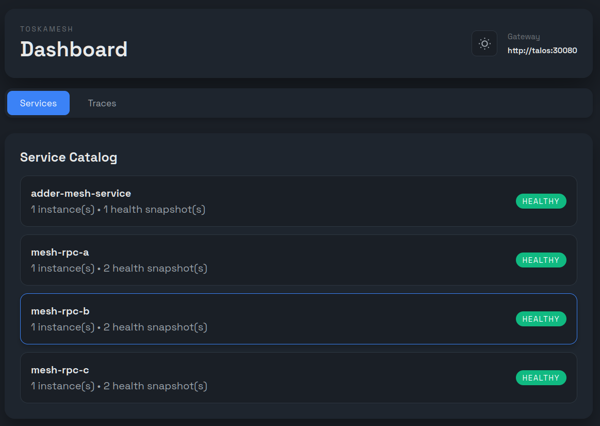Click the TOSKAMESH brand label
Image resolution: width=600 pixels, height=426 pixels.
tap(46, 29)
